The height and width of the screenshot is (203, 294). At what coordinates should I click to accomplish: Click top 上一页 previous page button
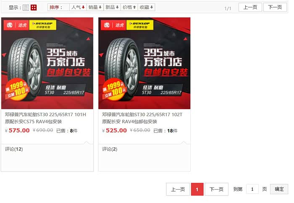coord(250,7)
